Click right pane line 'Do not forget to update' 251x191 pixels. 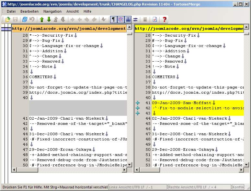click(198, 87)
